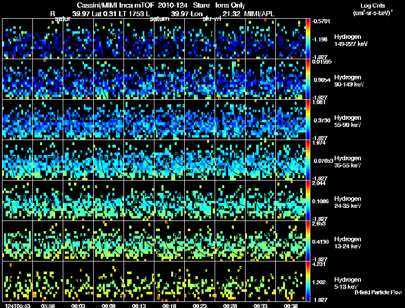Click the '0.07653' color scale value
This screenshot has height=308, width=405.
coord(323,161)
